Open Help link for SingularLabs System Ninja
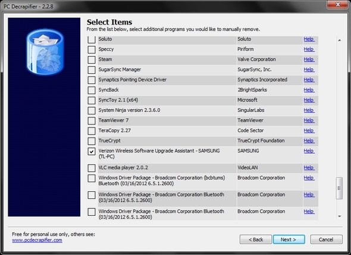 click(309, 110)
